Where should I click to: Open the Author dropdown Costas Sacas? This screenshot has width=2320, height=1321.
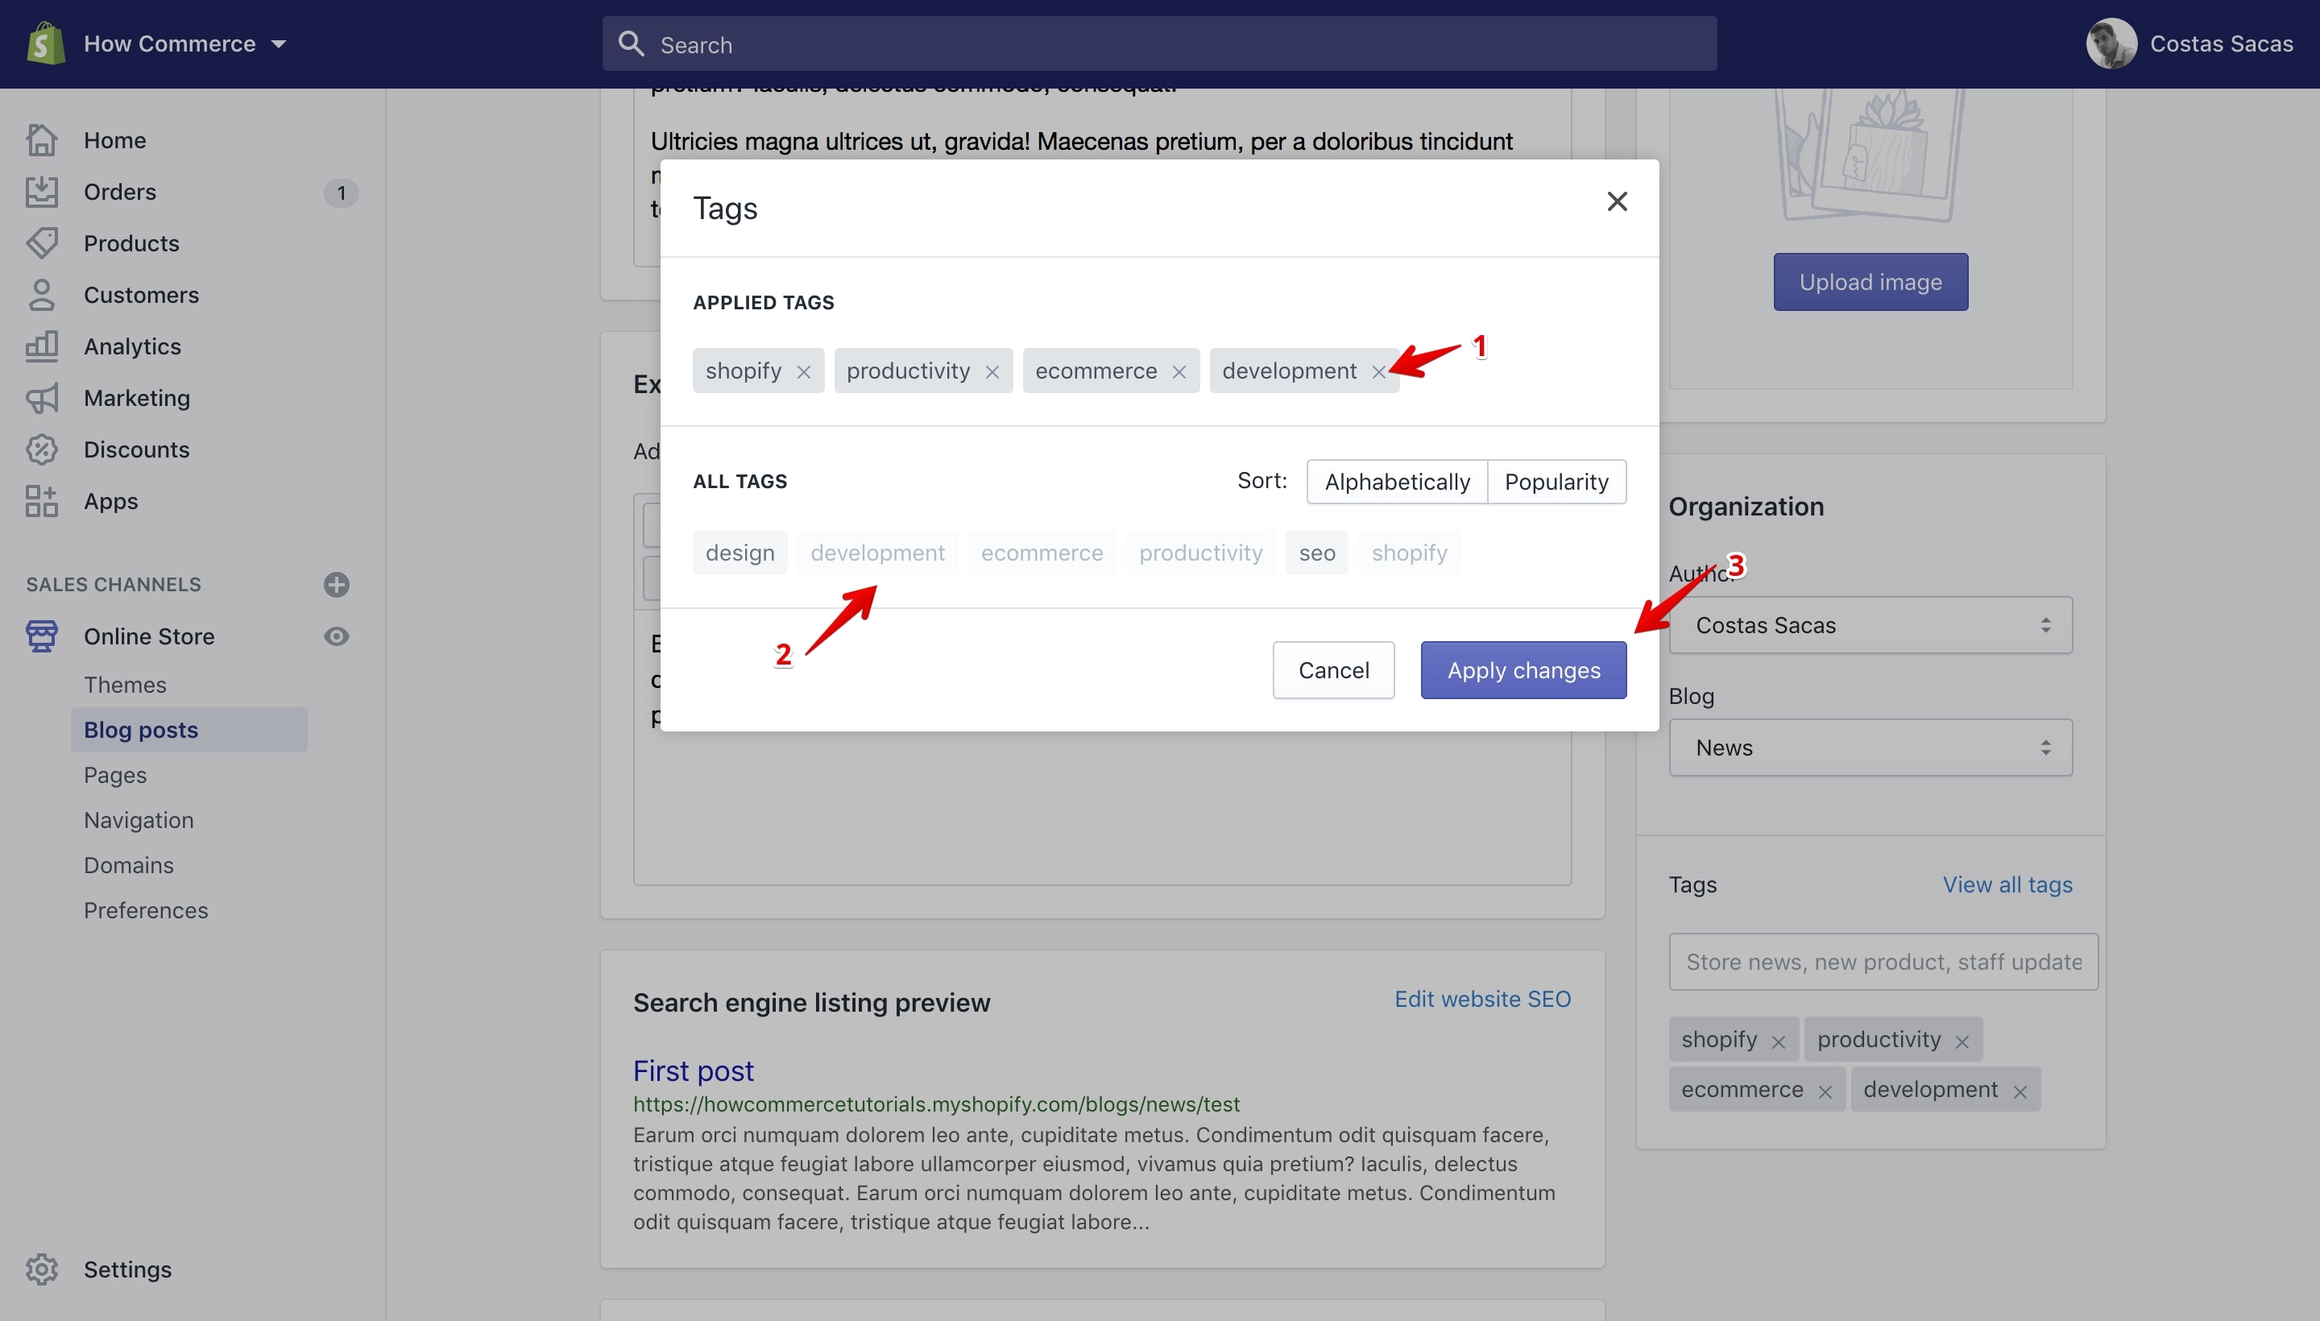coord(1870,625)
